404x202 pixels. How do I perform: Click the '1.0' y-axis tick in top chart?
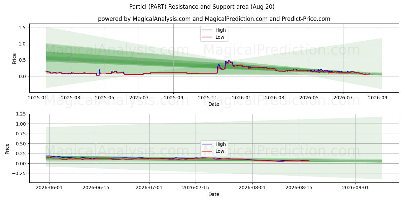click(x=23, y=44)
